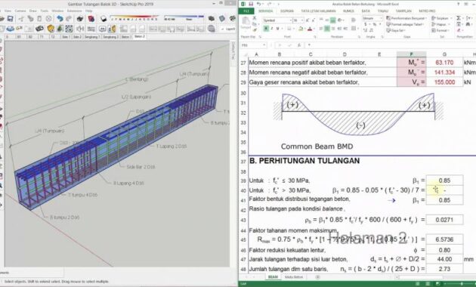
Task: Click the Print icon in SketchUp toolbar
Action: (80, 19)
